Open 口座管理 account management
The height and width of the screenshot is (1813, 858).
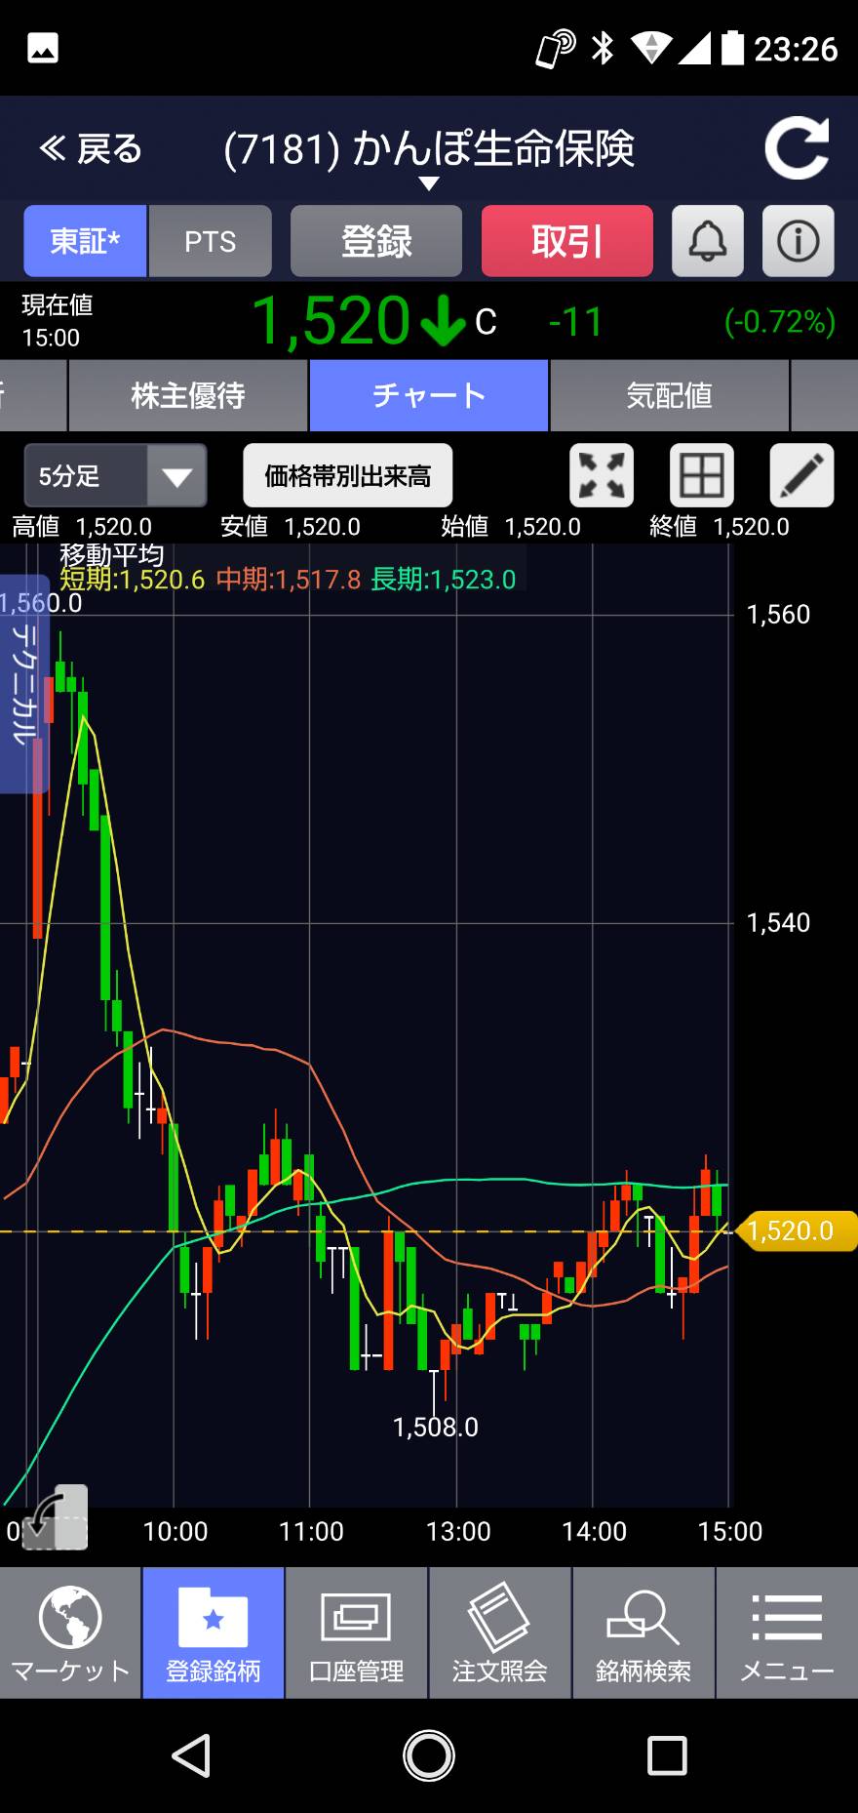[x=357, y=1633]
